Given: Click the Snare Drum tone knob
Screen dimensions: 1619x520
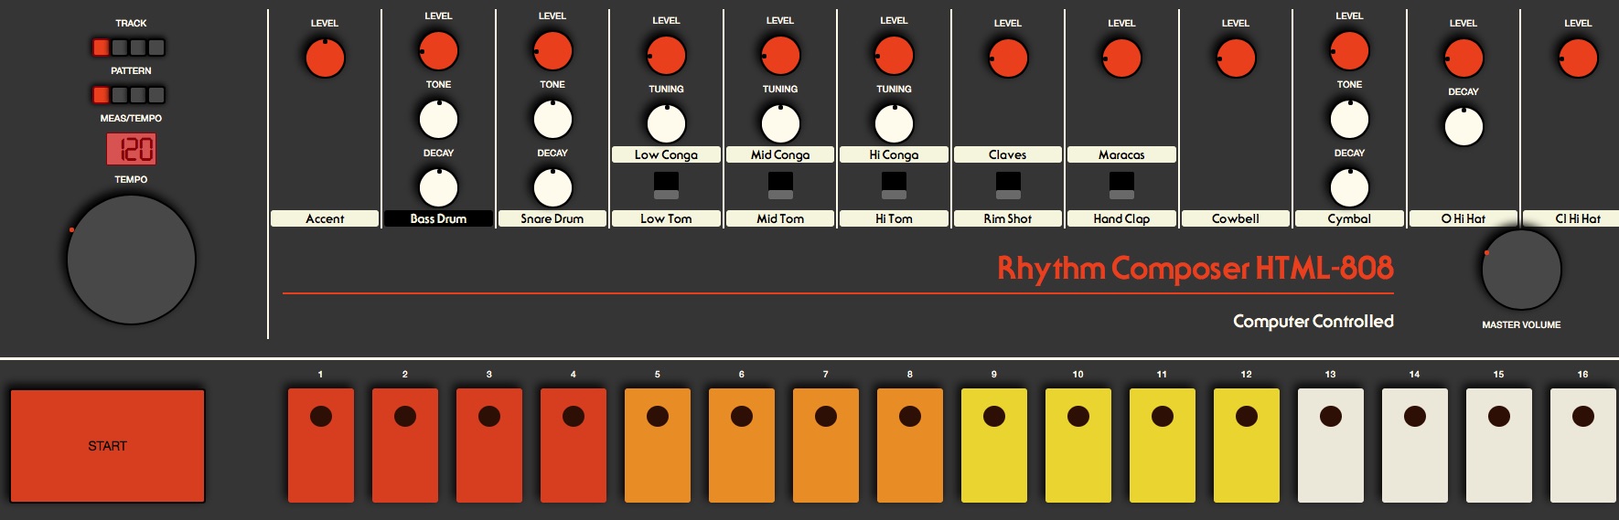Looking at the screenshot, I should click(x=552, y=119).
